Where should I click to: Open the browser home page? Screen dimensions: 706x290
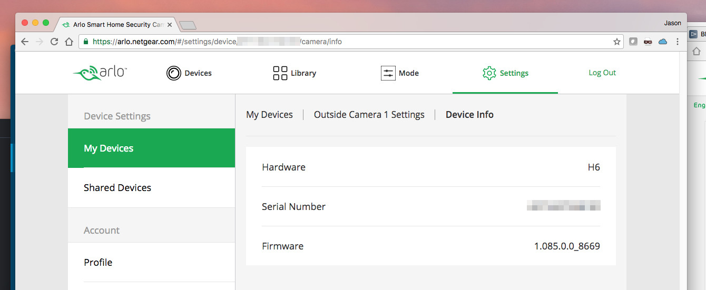[x=68, y=42]
